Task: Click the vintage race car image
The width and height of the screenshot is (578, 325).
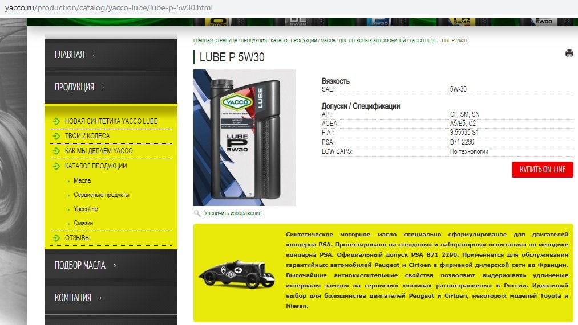Action: 236,274
